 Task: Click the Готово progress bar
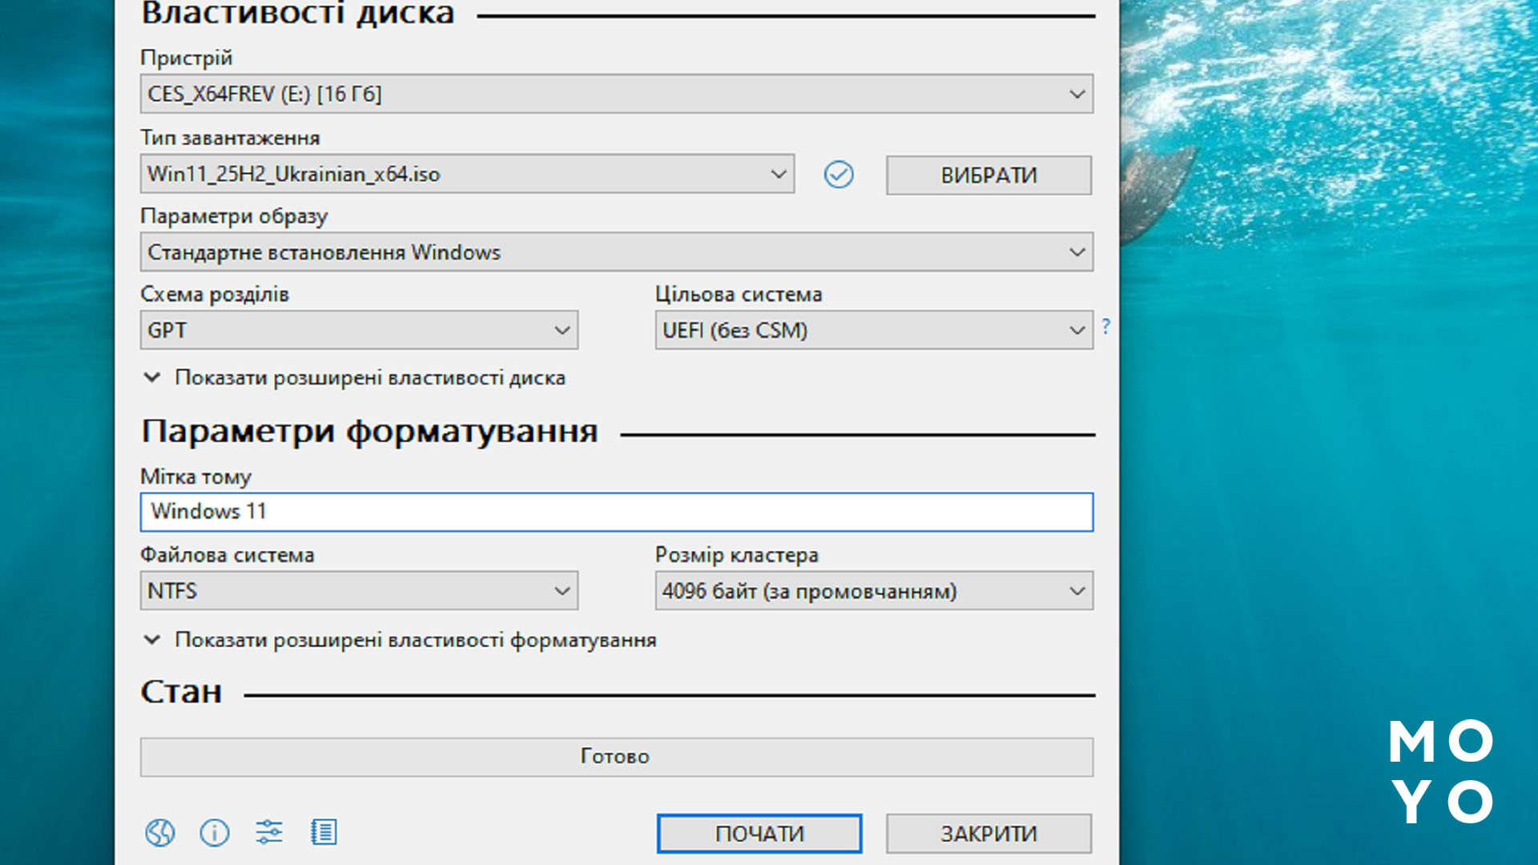(x=615, y=755)
